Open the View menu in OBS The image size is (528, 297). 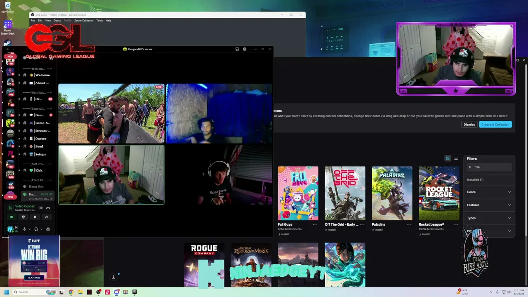click(x=48, y=21)
